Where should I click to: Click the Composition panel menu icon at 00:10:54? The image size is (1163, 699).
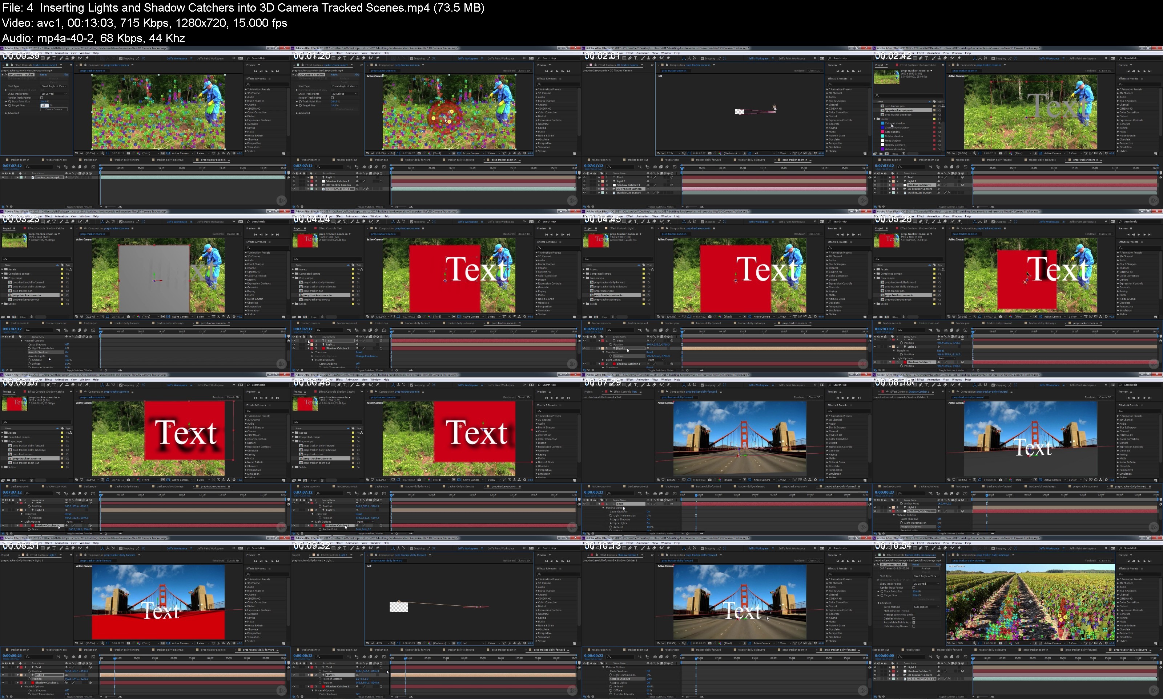[1014, 555]
